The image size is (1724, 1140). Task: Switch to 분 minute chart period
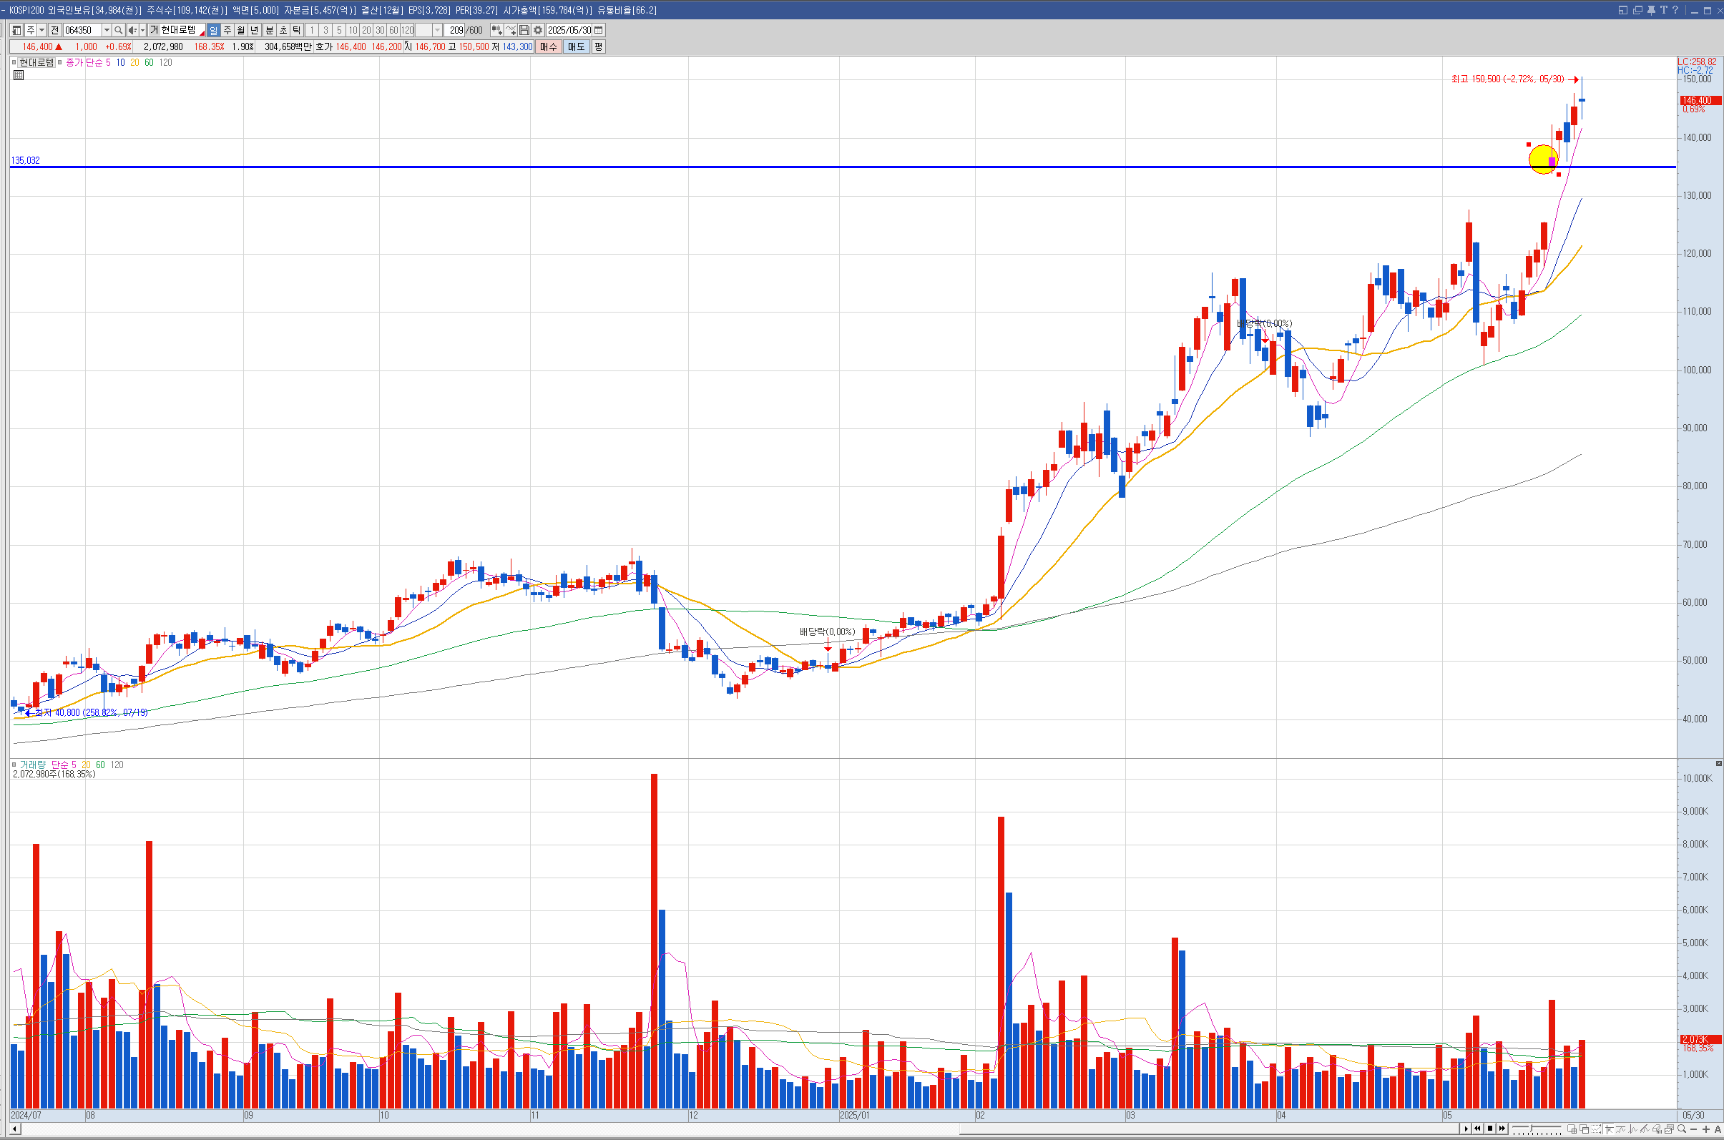(x=269, y=30)
